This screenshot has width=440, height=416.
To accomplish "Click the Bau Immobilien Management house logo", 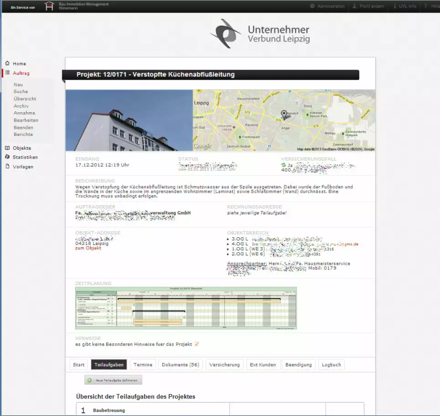I will pos(50,6).
